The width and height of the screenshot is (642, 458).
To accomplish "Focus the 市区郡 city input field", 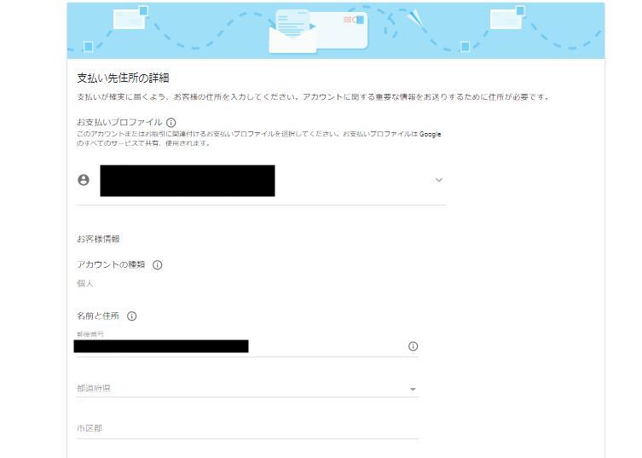I will tap(247, 428).
